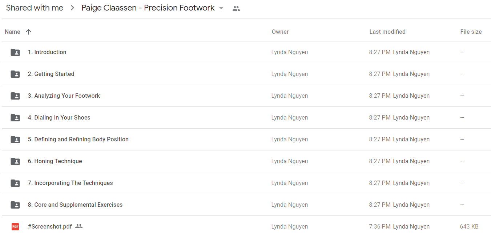Screen dimensions: 491x234
Task: Click the shared people icon in the breadcrumb
Action: click(x=236, y=8)
